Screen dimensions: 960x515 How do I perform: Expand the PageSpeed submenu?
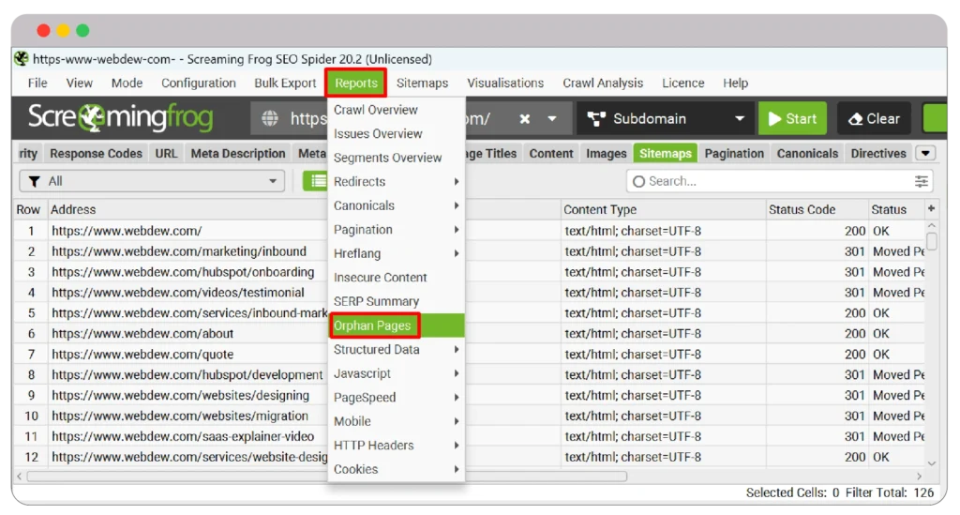(397, 397)
